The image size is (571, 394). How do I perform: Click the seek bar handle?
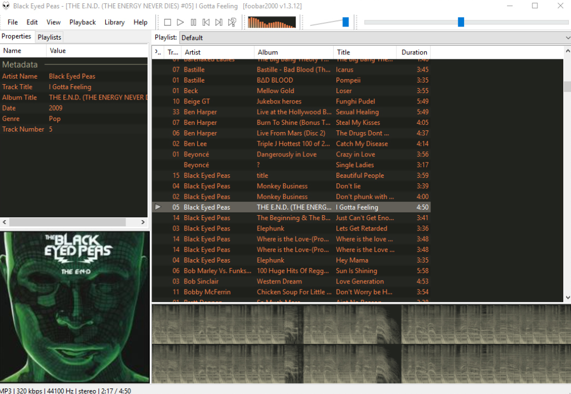[x=461, y=22]
